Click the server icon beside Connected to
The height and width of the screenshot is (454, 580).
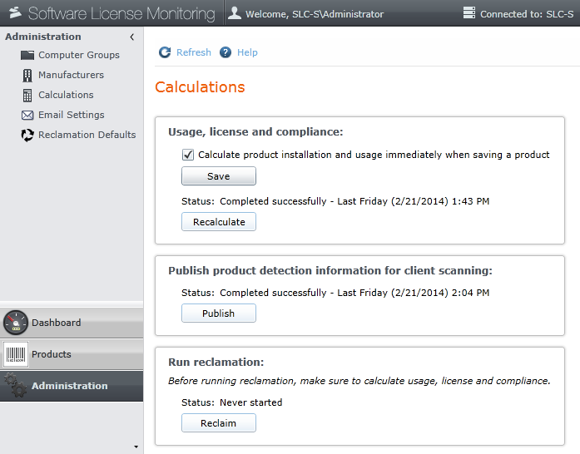468,13
